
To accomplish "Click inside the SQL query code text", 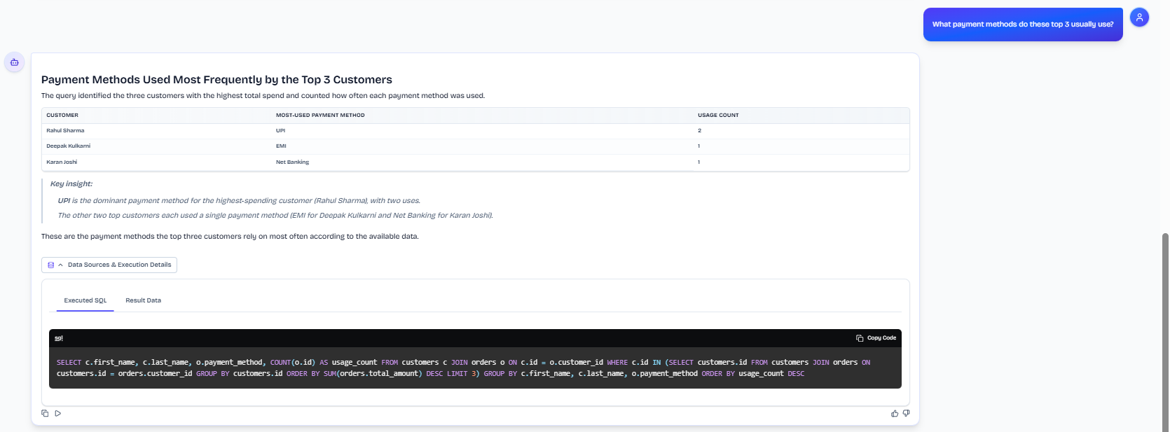I will (x=463, y=368).
